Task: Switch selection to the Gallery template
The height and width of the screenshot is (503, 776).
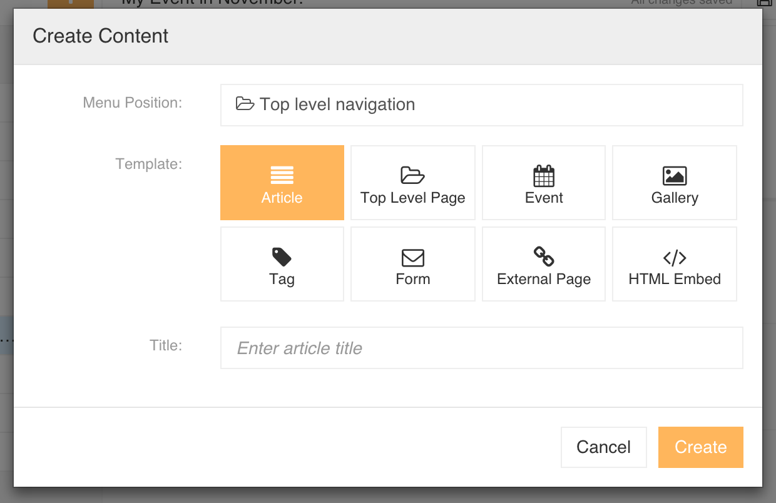Action: pyautogui.click(x=674, y=182)
